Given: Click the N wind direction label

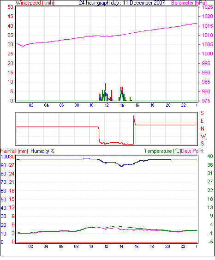Looking at the screenshot, I should click(203, 129).
